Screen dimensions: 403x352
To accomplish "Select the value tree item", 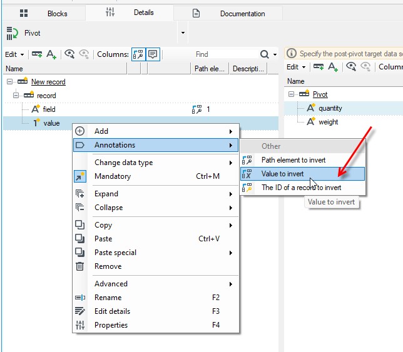I will click(x=51, y=123).
